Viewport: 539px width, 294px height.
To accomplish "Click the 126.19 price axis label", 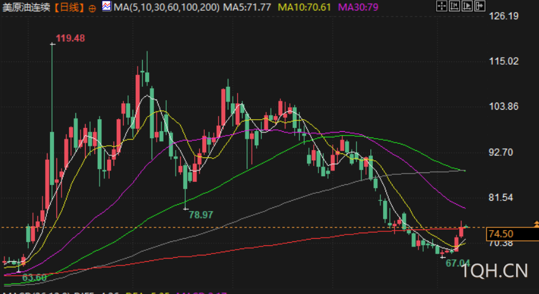I will tap(503, 16).
